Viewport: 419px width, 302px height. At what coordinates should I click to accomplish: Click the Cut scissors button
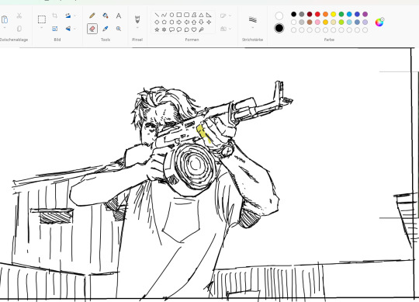(x=19, y=16)
